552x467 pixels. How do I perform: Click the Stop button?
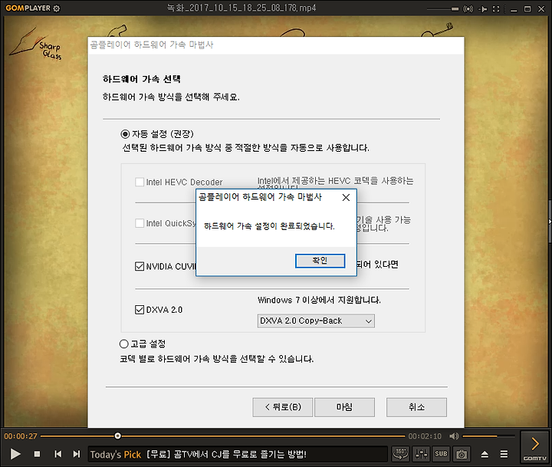click(x=37, y=454)
